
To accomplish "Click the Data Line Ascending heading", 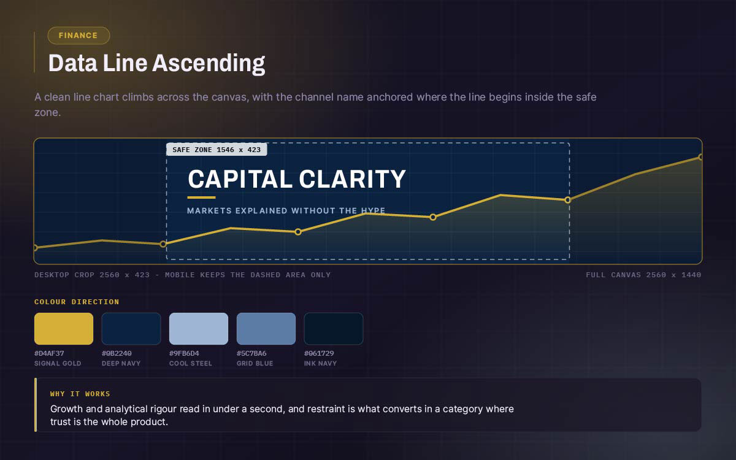I will 157,63.
